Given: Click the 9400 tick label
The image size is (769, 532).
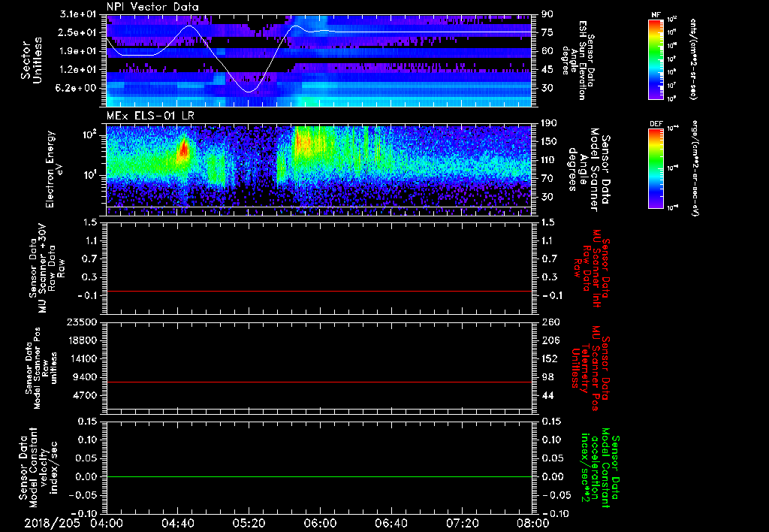Looking at the screenshot, I should click(x=86, y=377).
